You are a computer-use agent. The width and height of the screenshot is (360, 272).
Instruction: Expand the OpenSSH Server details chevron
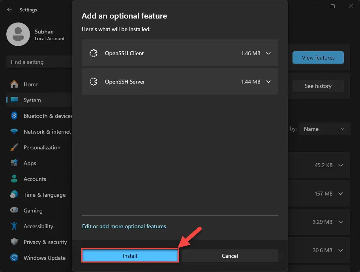268,82
